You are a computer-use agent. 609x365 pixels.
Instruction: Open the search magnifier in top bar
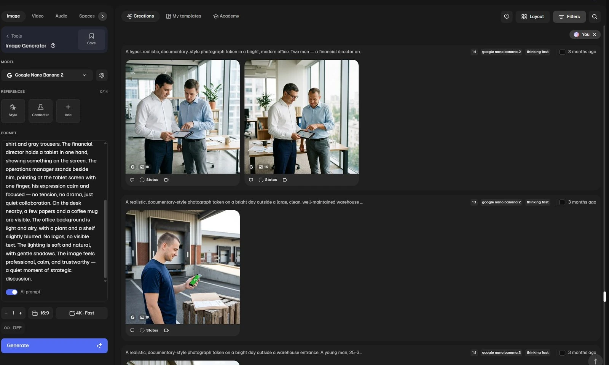tap(595, 17)
